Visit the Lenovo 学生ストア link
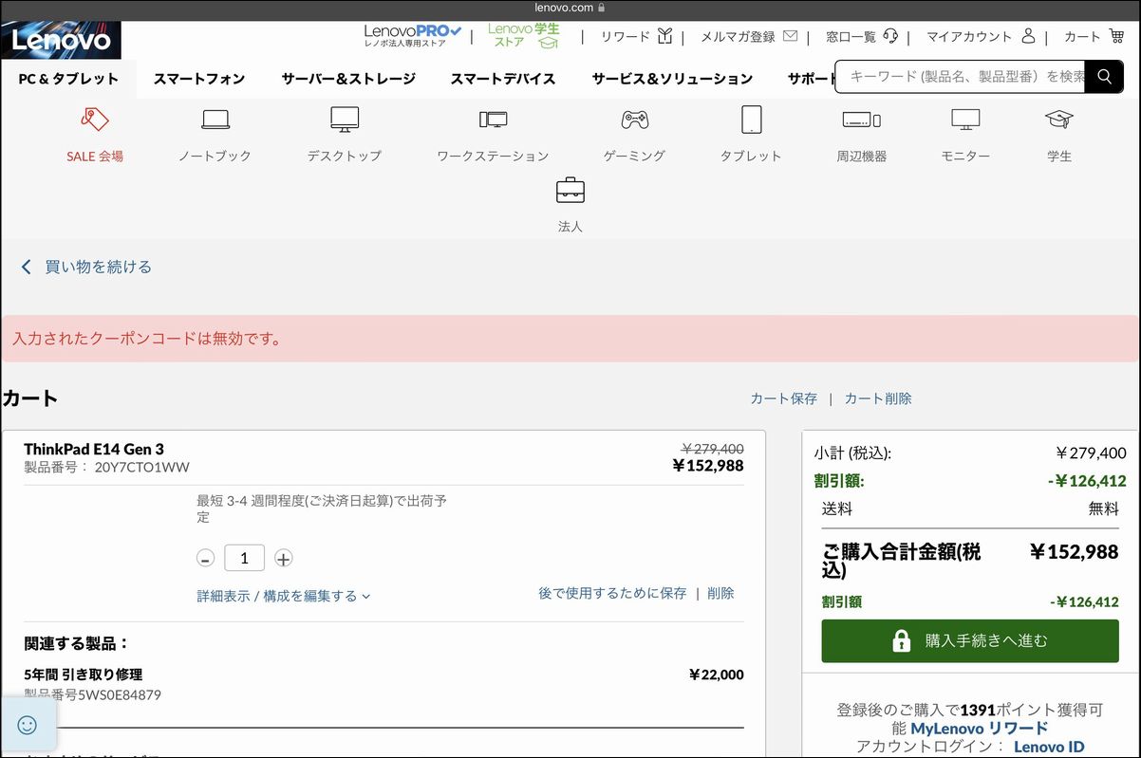The image size is (1141, 758). (524, 35)
